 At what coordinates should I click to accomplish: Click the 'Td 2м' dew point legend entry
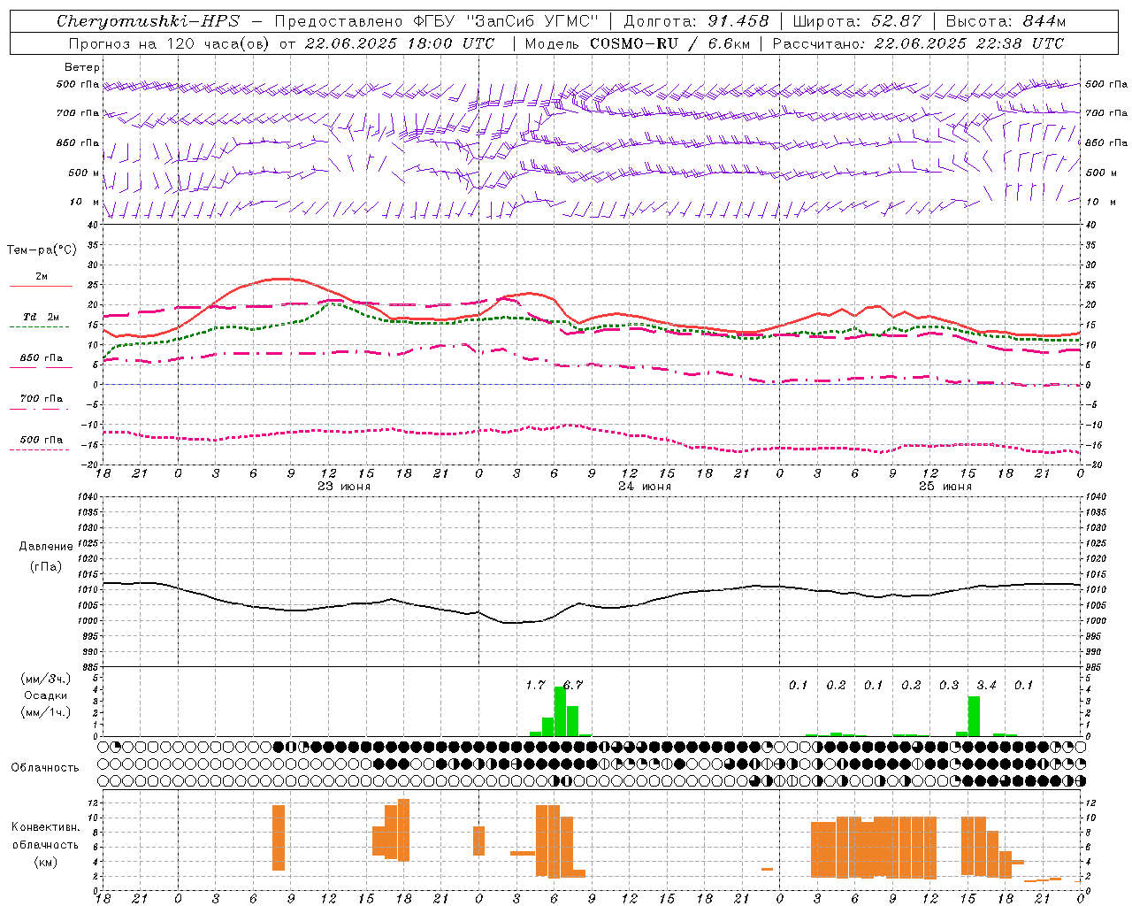(x=41, y=317)
